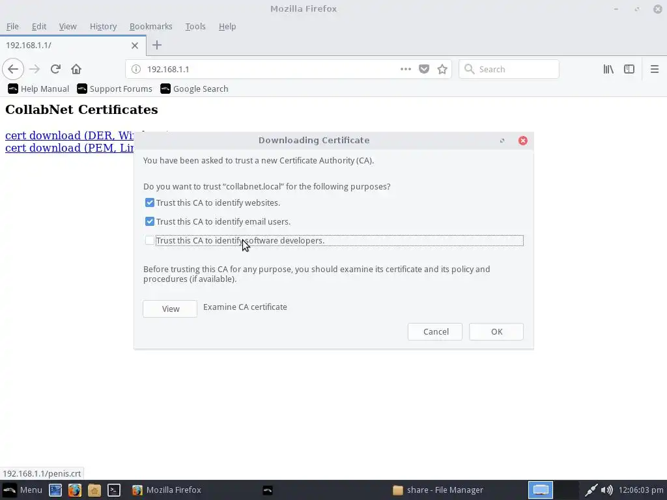667x500 pixels.
Task: Confirm certificate trust with OK
Action: [x=496, y=331]
